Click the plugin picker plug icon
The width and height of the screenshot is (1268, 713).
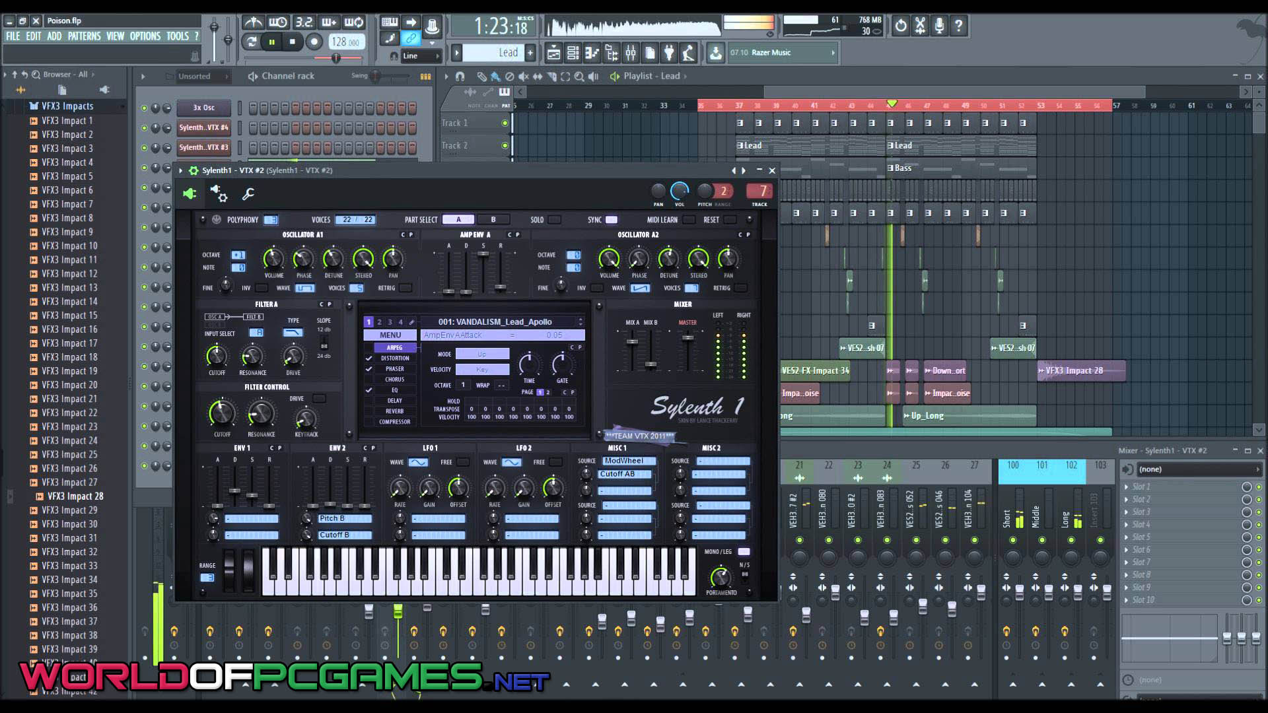[669, 53]
